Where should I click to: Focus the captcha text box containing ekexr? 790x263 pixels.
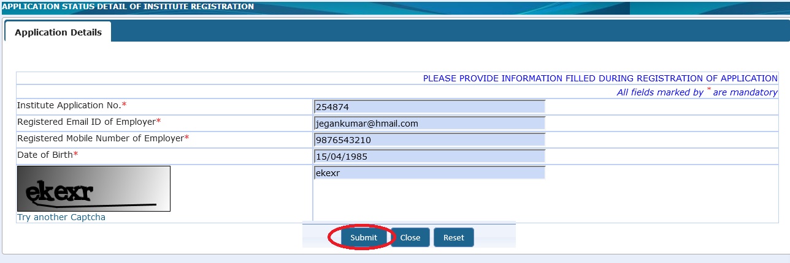(429, 173)
